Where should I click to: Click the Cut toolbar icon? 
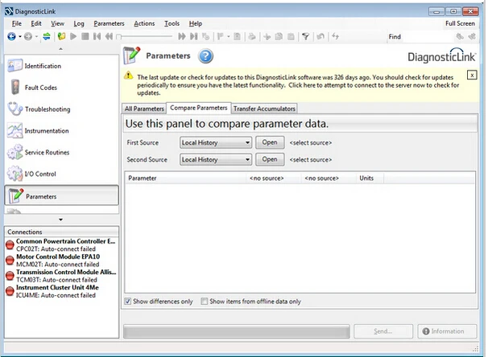coord(267,37)
